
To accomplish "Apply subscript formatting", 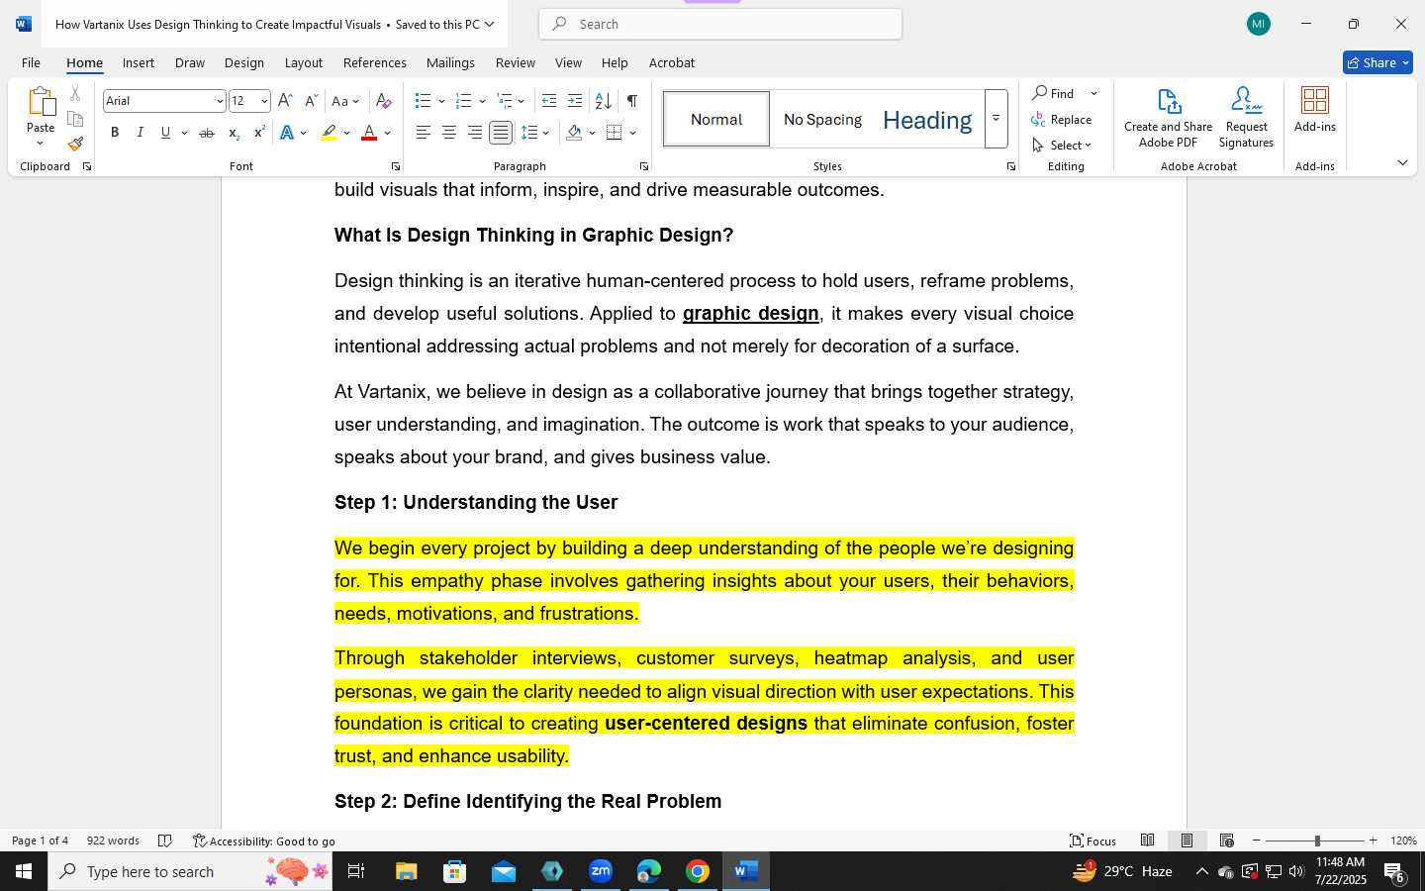I will (234, 133).
